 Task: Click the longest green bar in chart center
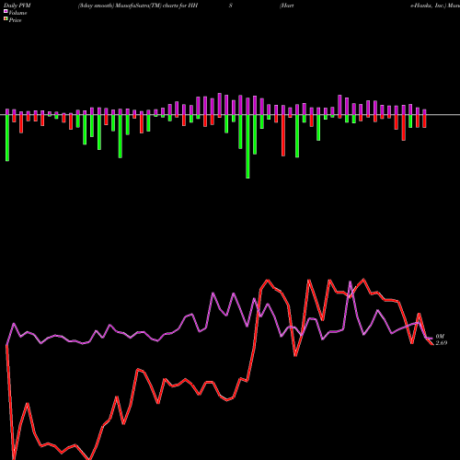click(x=247, y=146)
